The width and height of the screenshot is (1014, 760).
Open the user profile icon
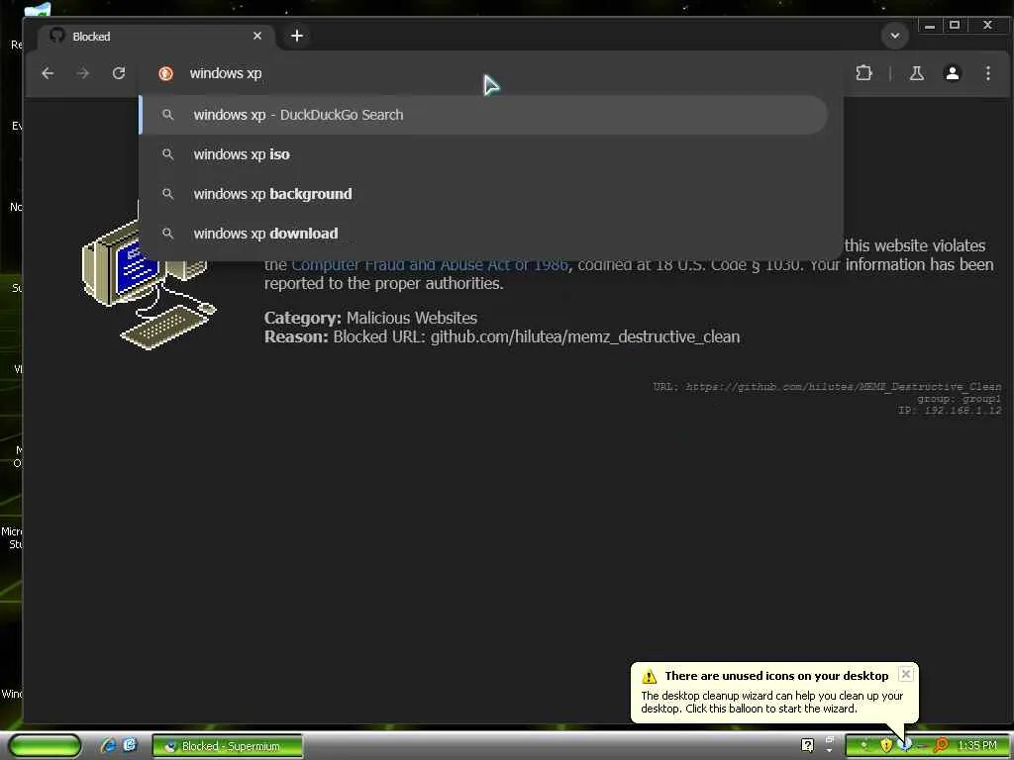(x=952, y=73)
